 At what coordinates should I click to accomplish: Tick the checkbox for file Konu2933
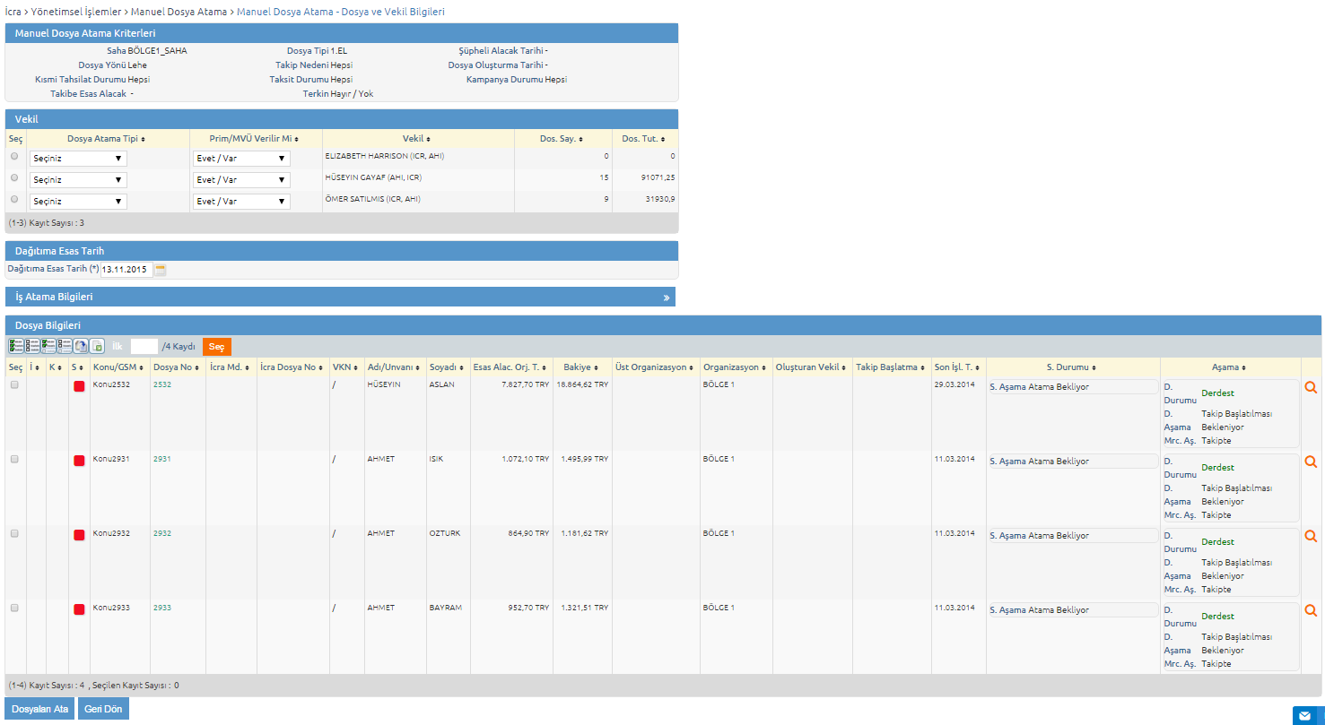14,608
